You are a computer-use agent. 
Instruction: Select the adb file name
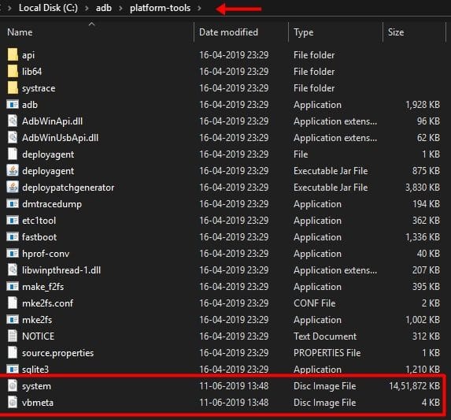click(x=30, y=104)
